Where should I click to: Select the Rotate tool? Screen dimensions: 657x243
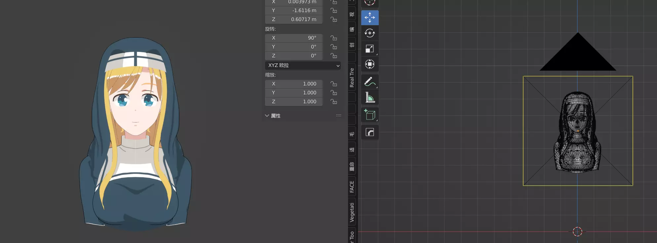click(370, 33)
